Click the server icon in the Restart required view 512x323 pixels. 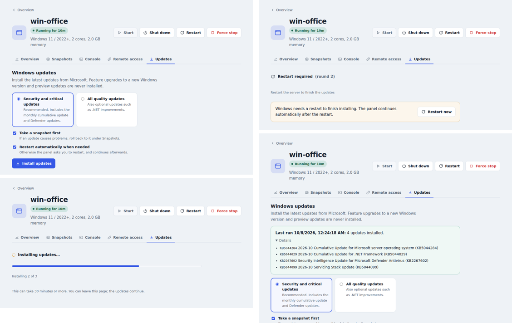click(x=278, y=33)
